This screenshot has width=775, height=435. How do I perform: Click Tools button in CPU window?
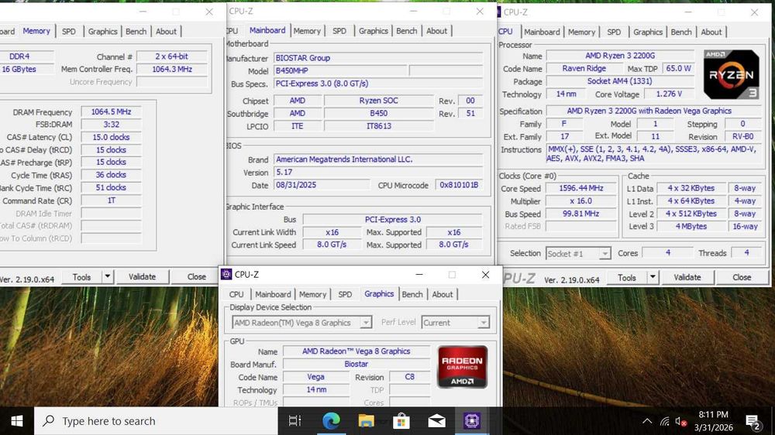click(627, 278)
